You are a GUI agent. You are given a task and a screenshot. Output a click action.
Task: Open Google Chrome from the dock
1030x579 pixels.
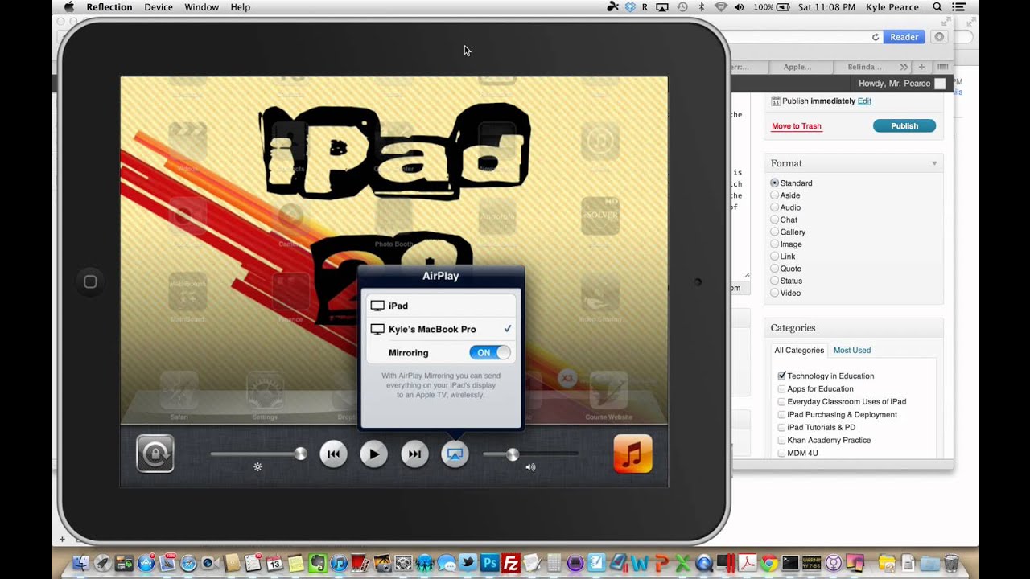pos(769,563)
